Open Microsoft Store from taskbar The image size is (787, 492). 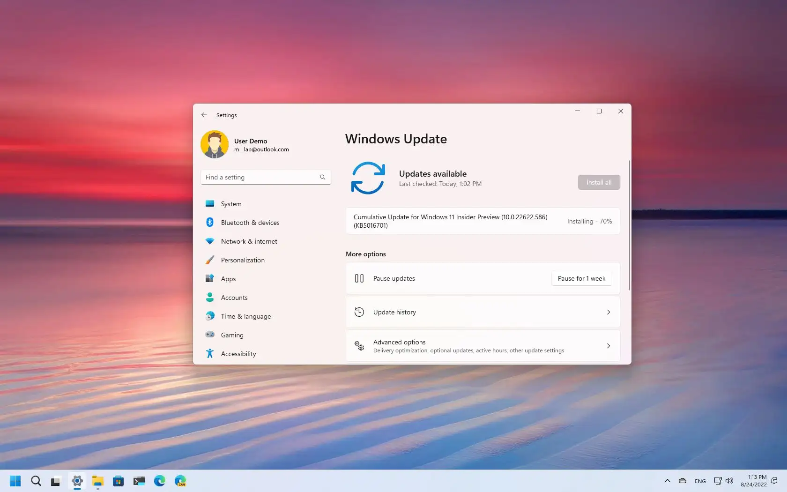(x=118, y=481)
